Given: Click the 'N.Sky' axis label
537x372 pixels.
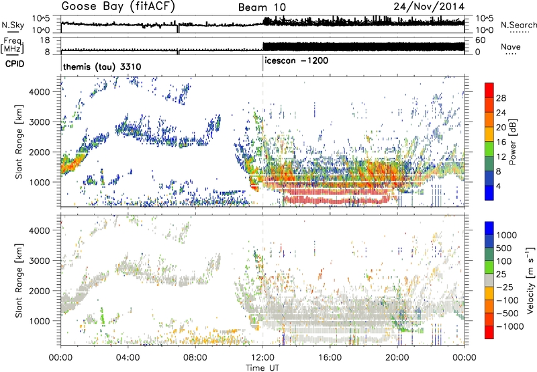Looking at the screenshot, I should click(x=13, y=25).
